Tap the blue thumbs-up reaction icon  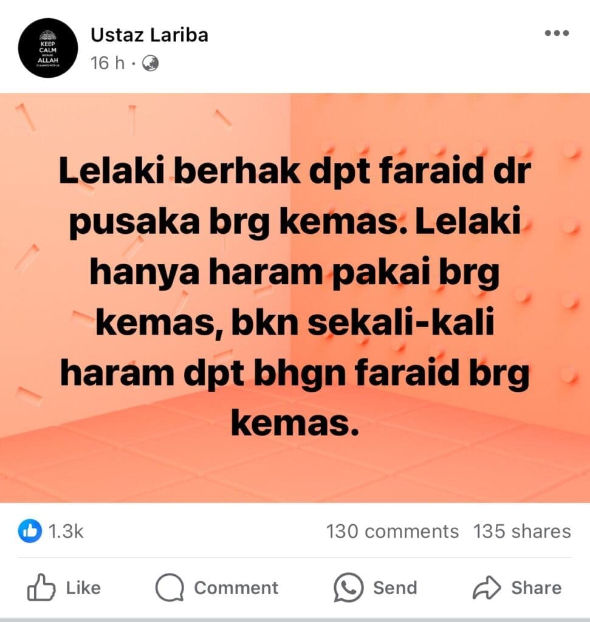click(x=30, y=531)
